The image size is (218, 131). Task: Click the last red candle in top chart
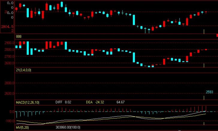tap(206, 12)
